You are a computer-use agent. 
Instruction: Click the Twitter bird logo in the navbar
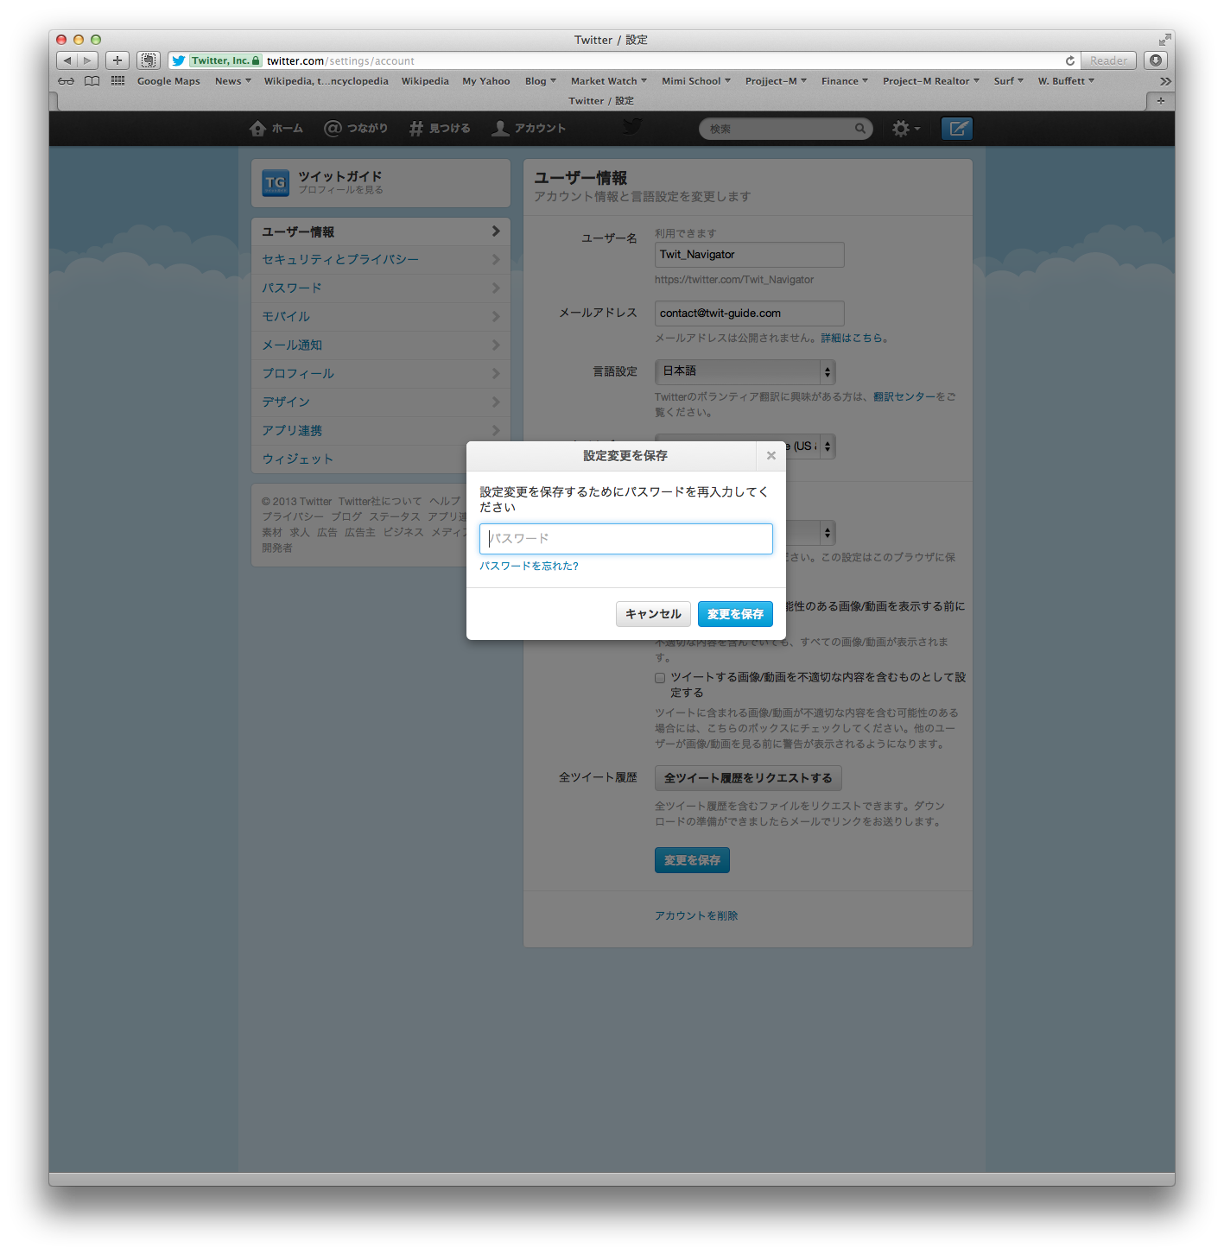tap(633, 127)
